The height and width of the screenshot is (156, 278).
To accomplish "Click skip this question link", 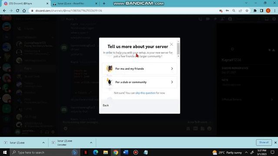I will [x=146, y=93].
